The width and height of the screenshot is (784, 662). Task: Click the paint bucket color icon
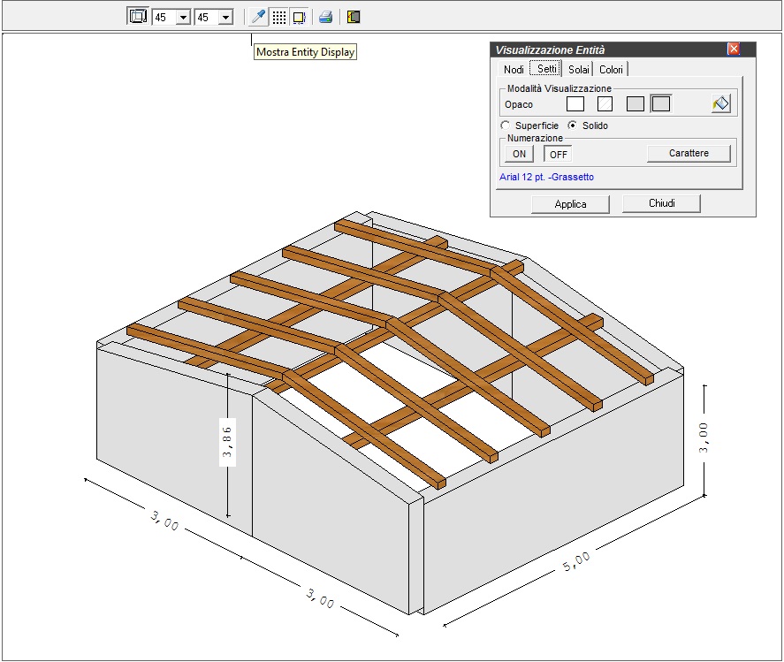click(x=720, y=104)
